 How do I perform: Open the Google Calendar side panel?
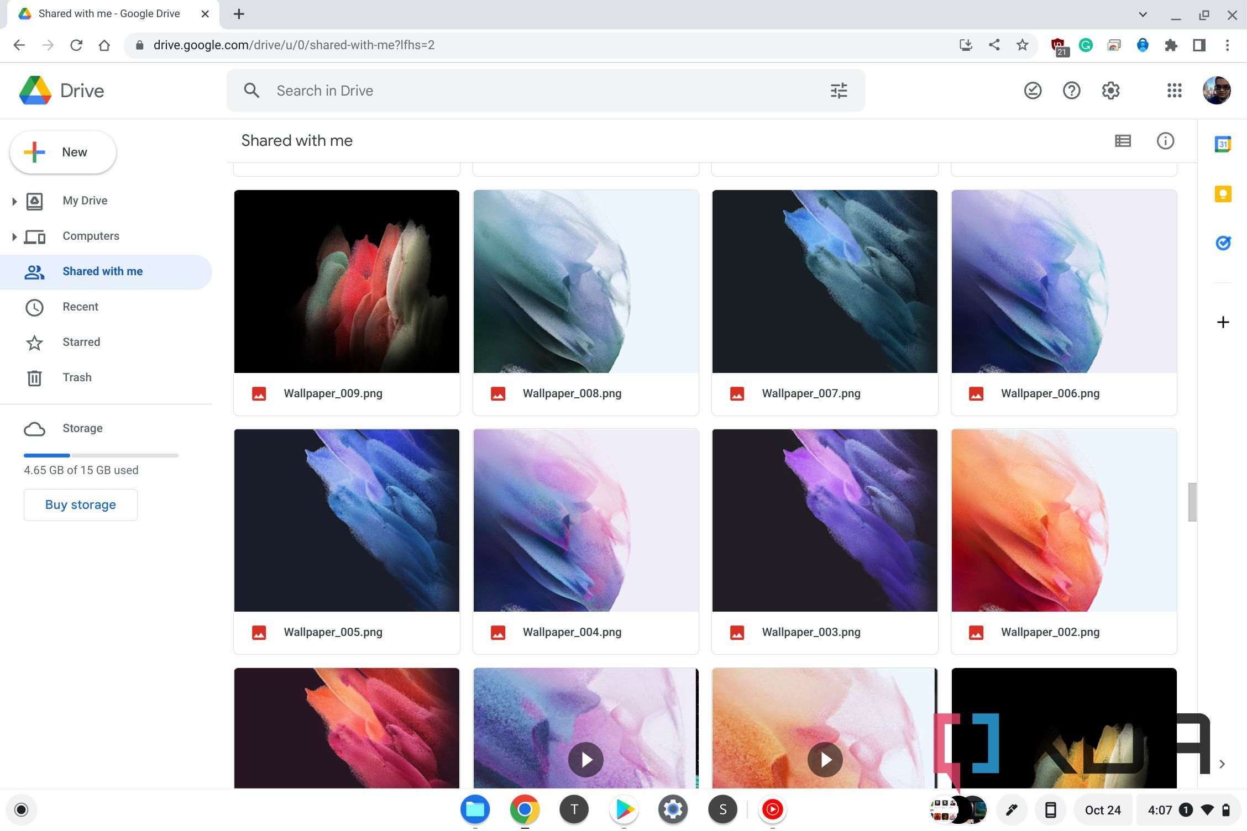point(1223,144)
